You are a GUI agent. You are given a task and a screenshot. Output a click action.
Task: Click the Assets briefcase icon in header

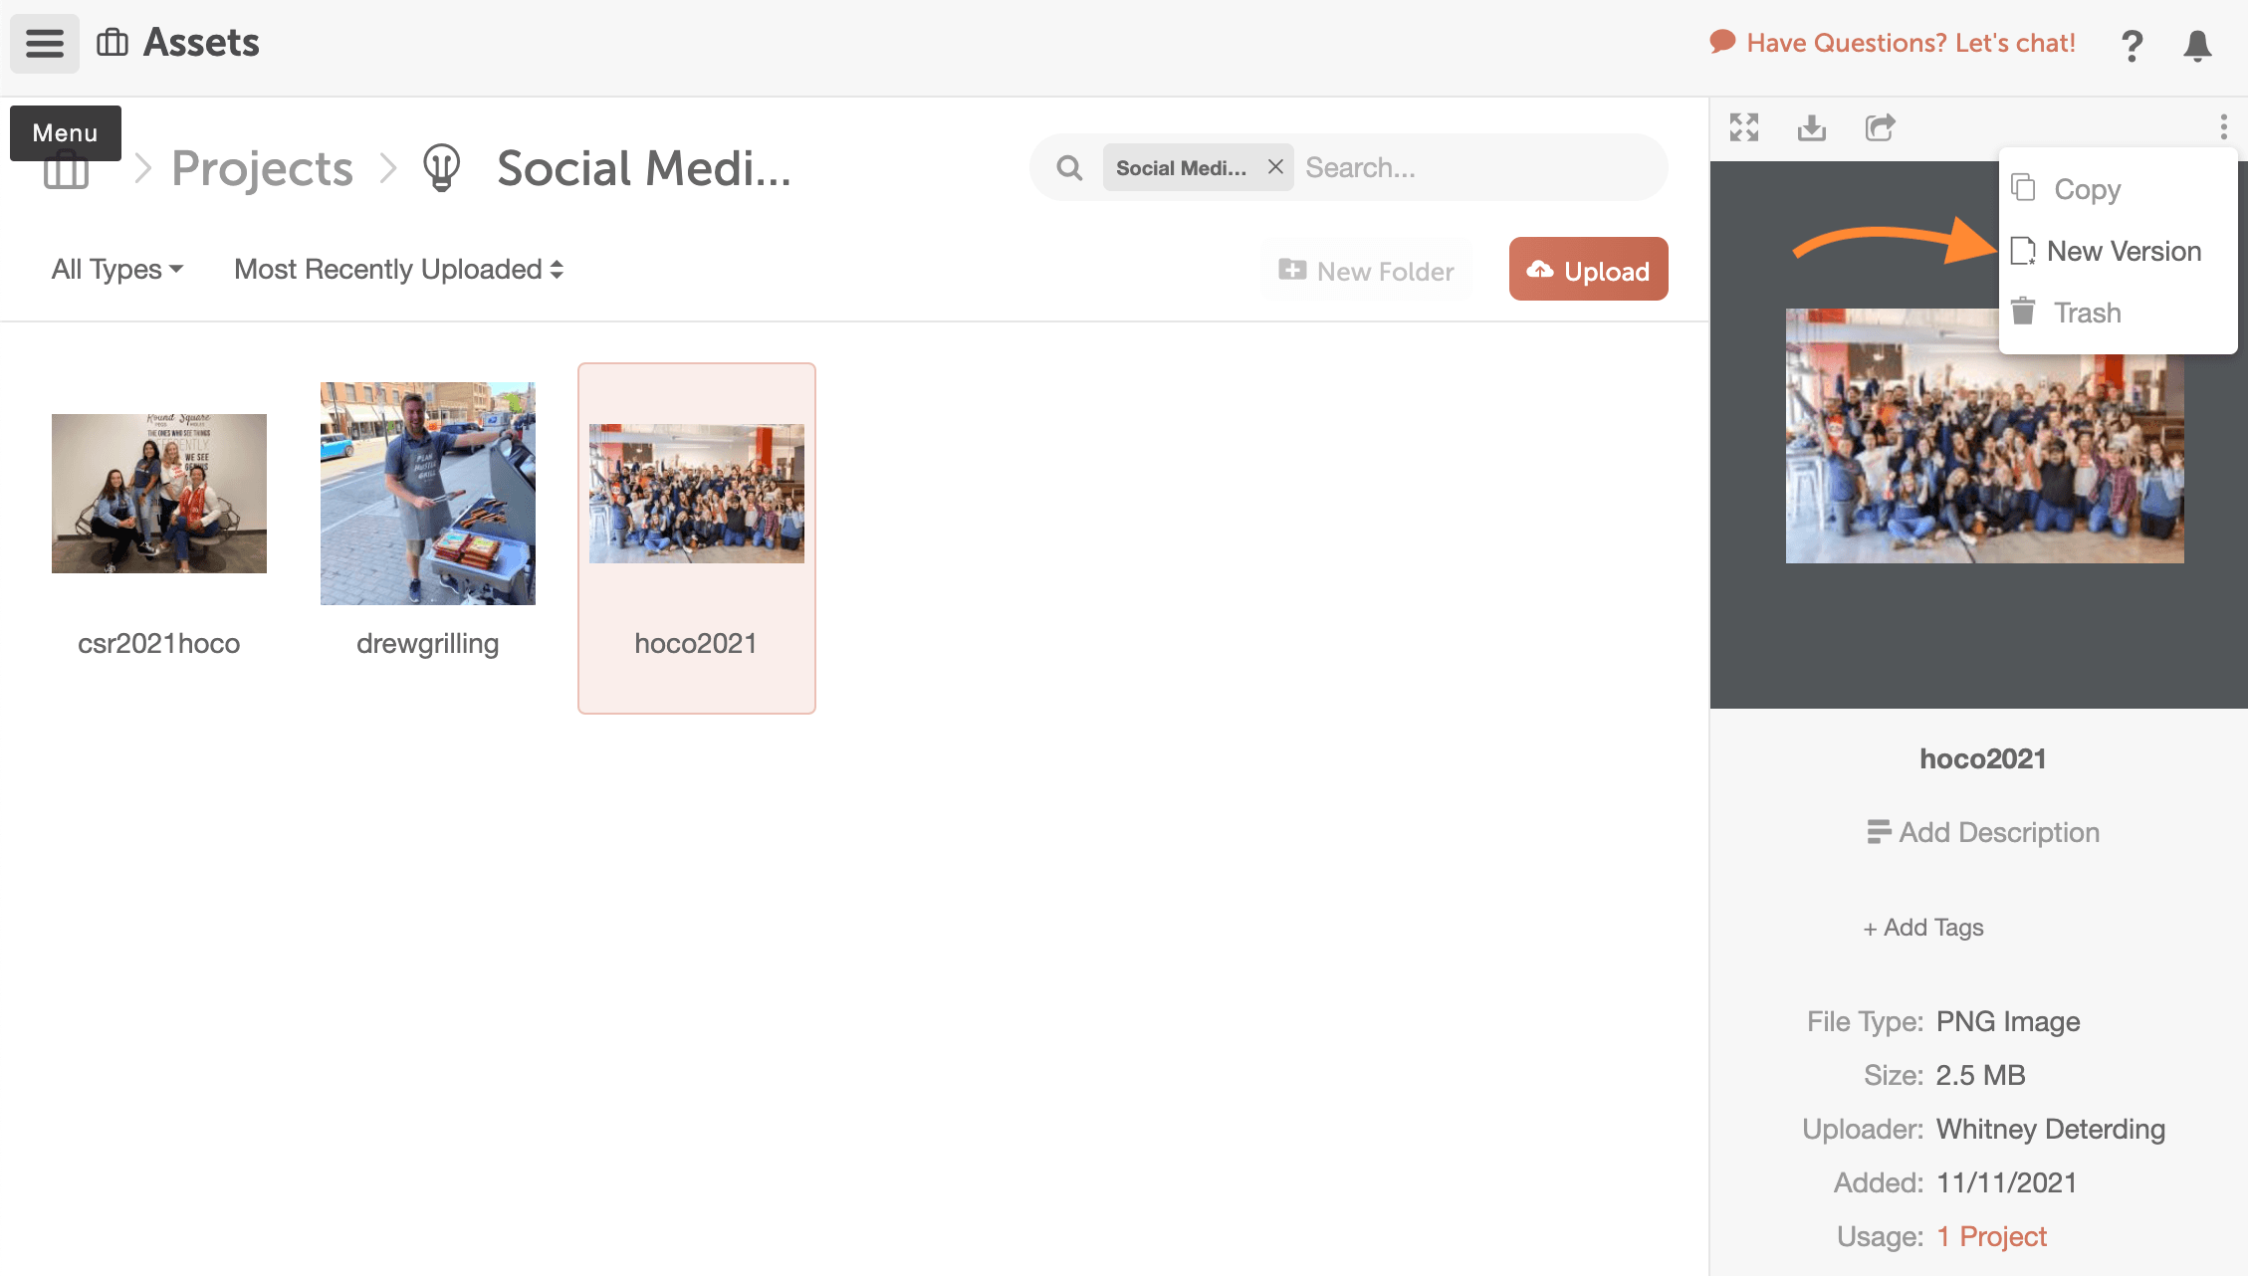tap(112, 43)
